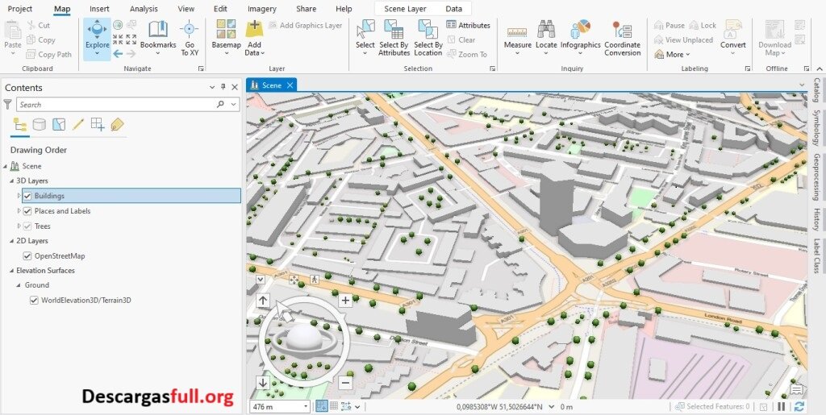
Task: Open the Contents search options dropdown
Action: [x=233, y=105]
